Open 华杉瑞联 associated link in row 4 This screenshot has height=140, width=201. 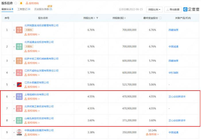(173, 73)
